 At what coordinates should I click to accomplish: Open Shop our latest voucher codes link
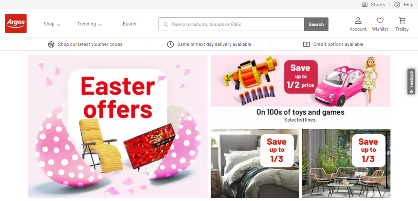(x=90, y=44)
